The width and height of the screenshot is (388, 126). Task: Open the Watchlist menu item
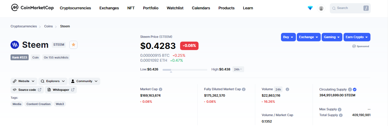(x=175, y=8)
